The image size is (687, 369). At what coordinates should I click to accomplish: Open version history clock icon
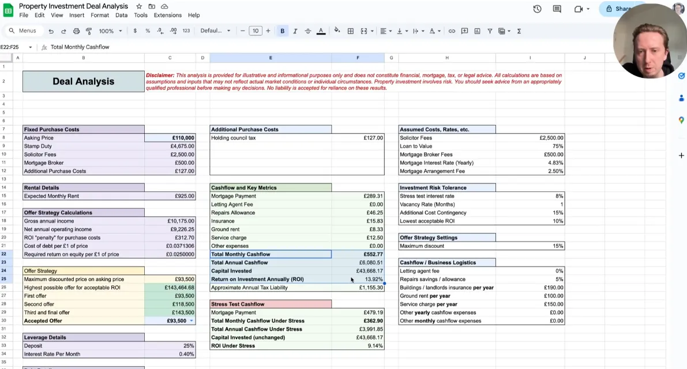point(537,9)
